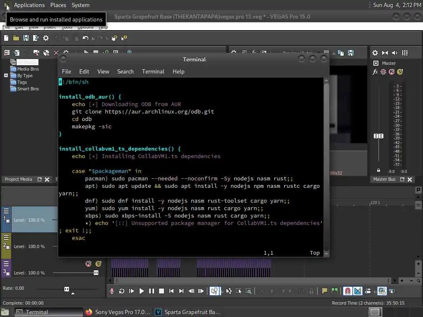This screenshot has height=317, width=423.
Task: Open project Properties gear in main toolbar
Action: pyautogui.click(x=46, y=38)
